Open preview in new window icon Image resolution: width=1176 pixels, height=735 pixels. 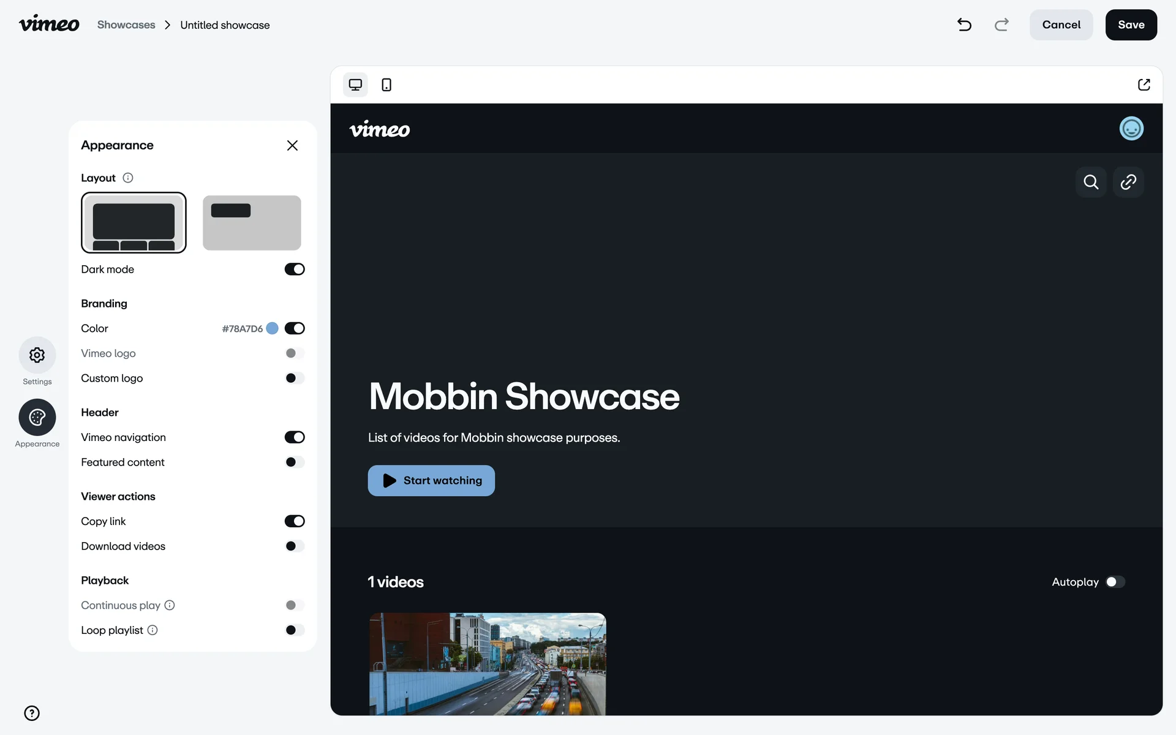pos(1144,85)
